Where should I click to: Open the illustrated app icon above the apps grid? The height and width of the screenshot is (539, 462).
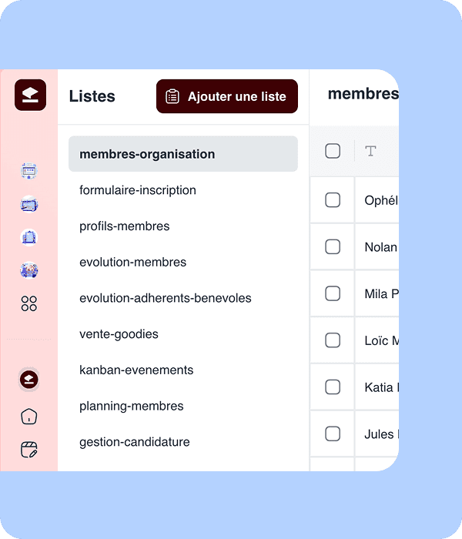coord(29,270)
